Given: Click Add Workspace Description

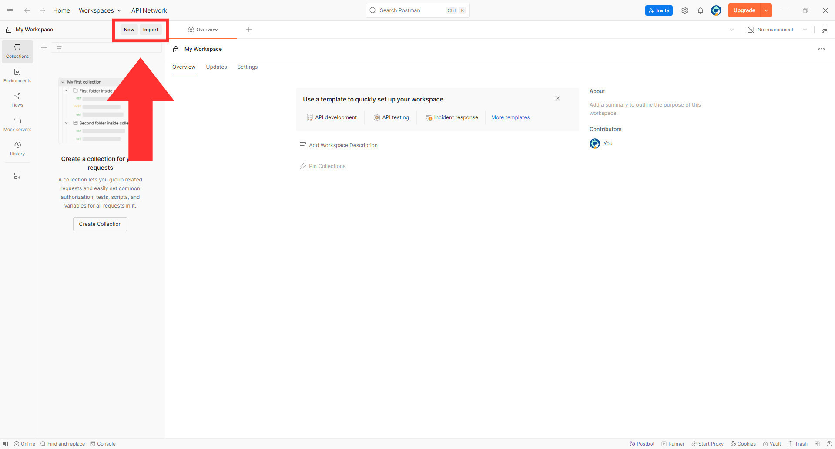Looking at the screenshot, I should click(x=339, y=145).
